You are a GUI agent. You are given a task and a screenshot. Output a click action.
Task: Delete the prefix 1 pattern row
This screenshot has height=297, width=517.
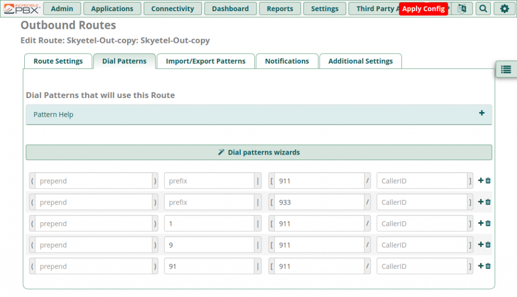pyautogui.click(x=488, y=223)
